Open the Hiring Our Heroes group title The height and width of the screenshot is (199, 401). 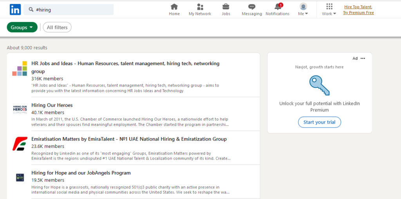click(x=52, y=105)
